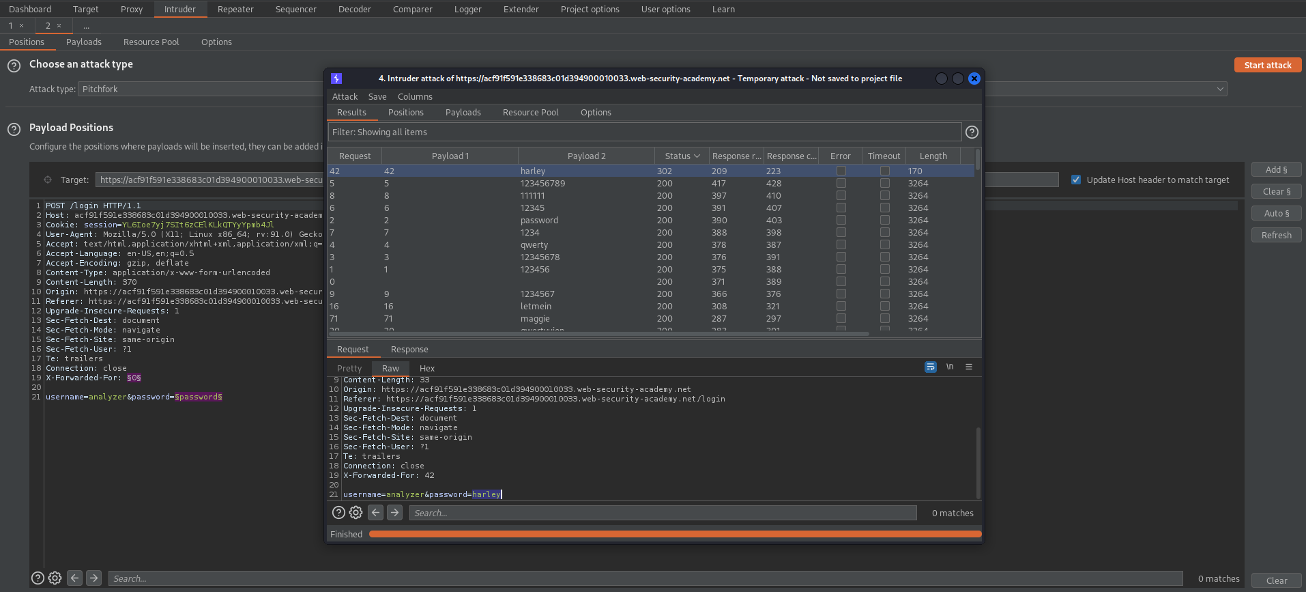The height and width of the screenshot is (592, 1306).
Task: Open Options tab in attack window
Action: coord(596,113)
